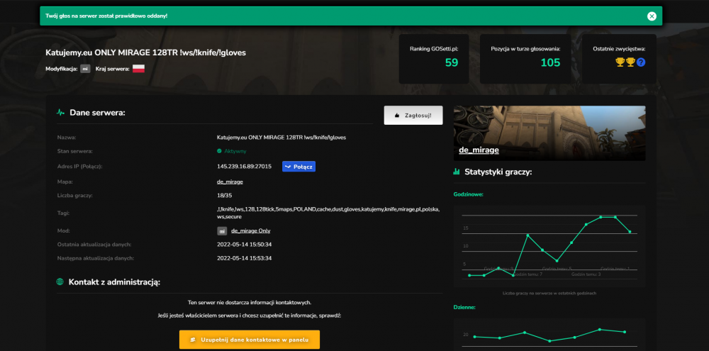
Task: Click the globe icon beside Kontakt z administracją
Action: [60, 282]
